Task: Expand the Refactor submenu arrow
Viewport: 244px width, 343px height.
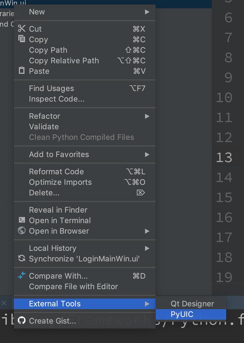Action: click(147, 116)
